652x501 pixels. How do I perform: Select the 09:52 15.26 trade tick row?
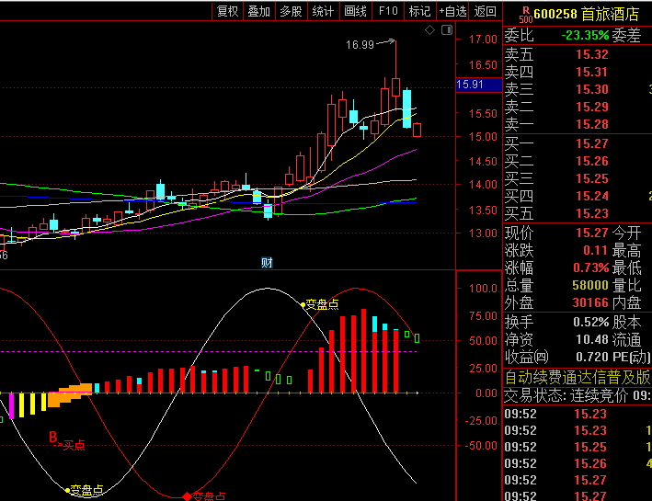pos(578,463)
